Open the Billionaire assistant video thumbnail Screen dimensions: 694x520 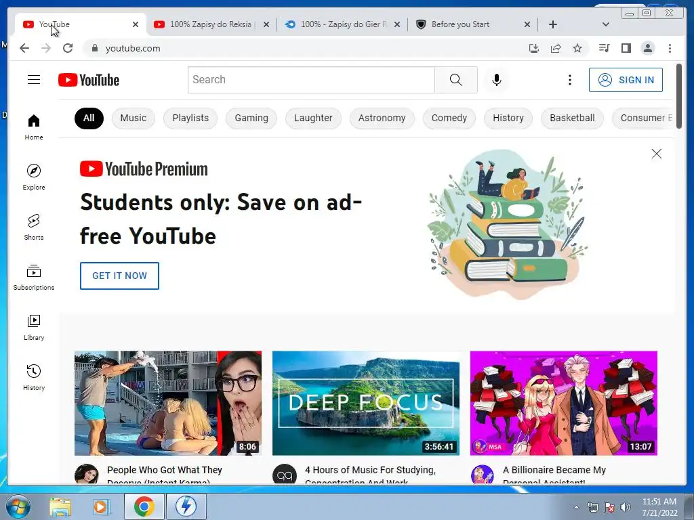[x=563, y=403]
